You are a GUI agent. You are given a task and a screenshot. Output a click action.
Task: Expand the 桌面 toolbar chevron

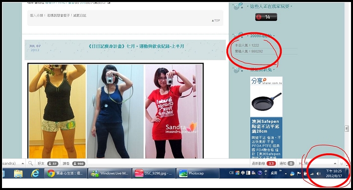281,171
